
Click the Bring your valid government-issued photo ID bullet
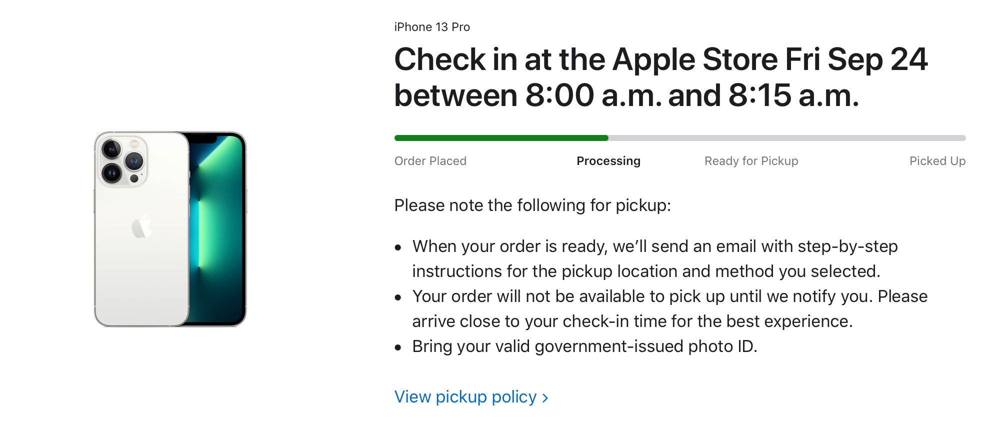[x=584, y=346]
